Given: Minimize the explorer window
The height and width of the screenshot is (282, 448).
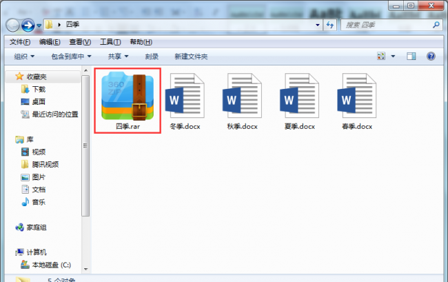Looking at the screenshot, I should coord(396,6).
